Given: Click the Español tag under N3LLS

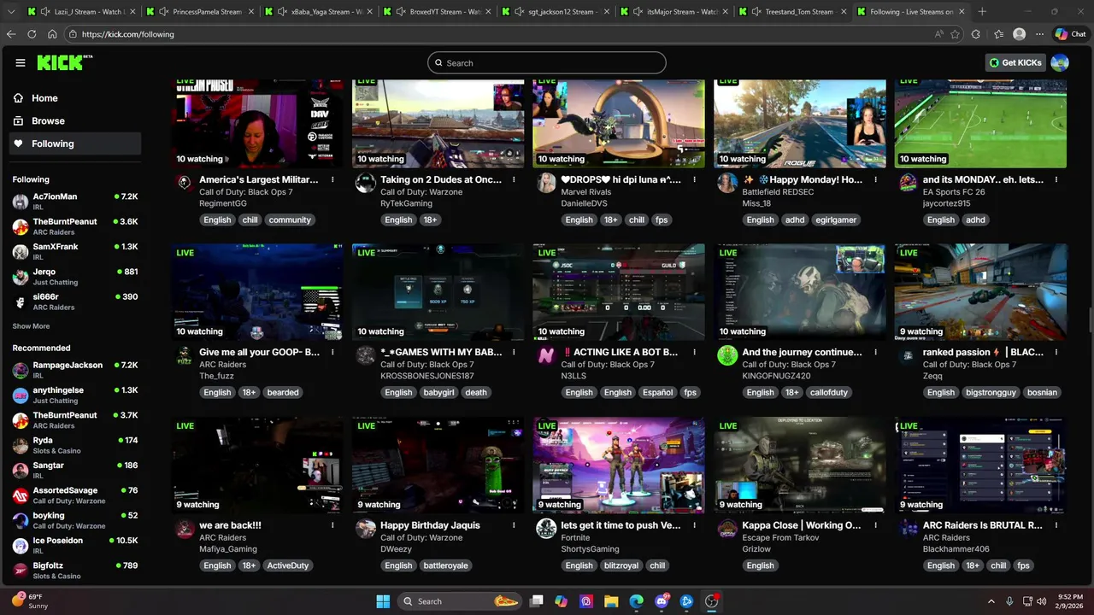Looking at the screenshot, I should tap(658, 393).
